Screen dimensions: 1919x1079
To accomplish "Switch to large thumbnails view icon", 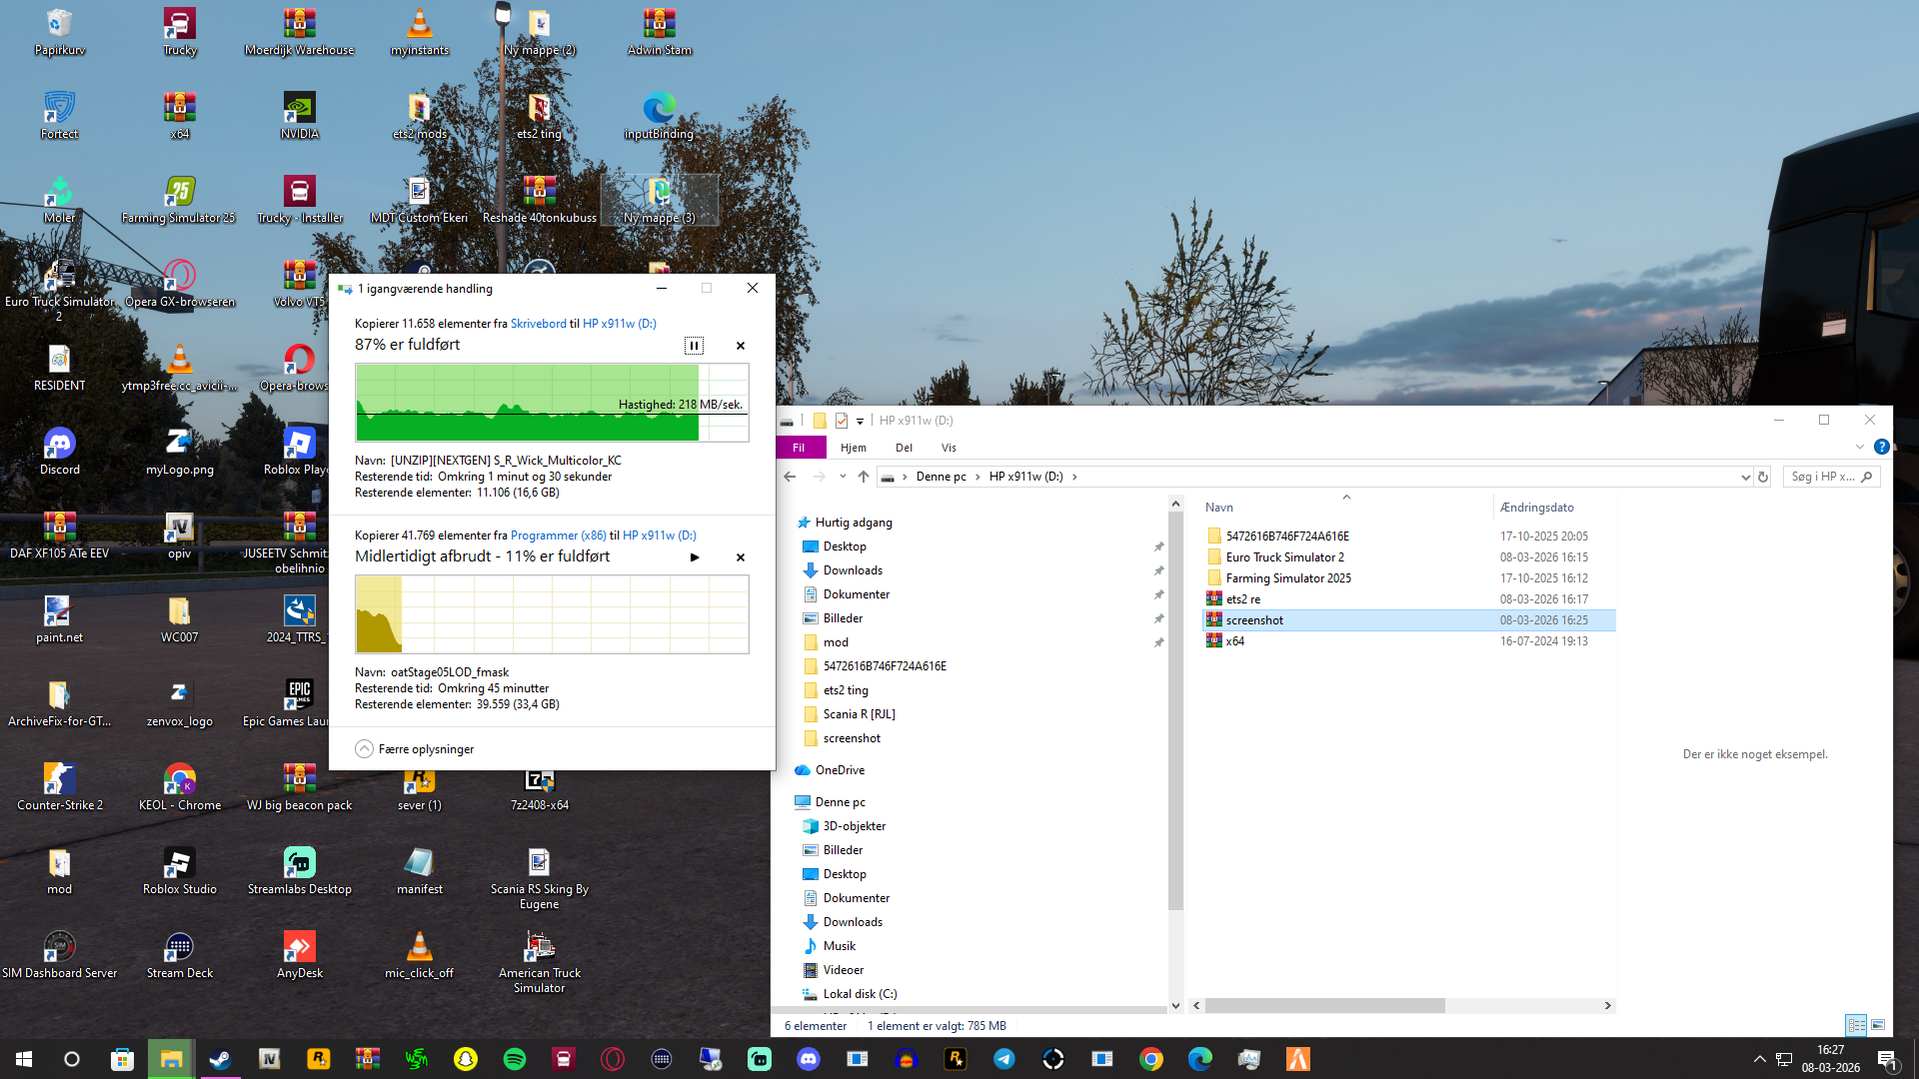I will (1878, 1025).
